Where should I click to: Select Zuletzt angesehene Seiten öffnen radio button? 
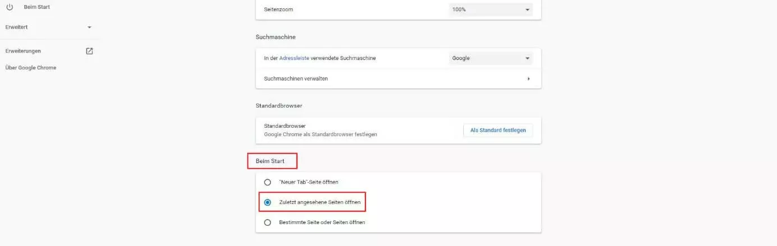click(268, 202)
